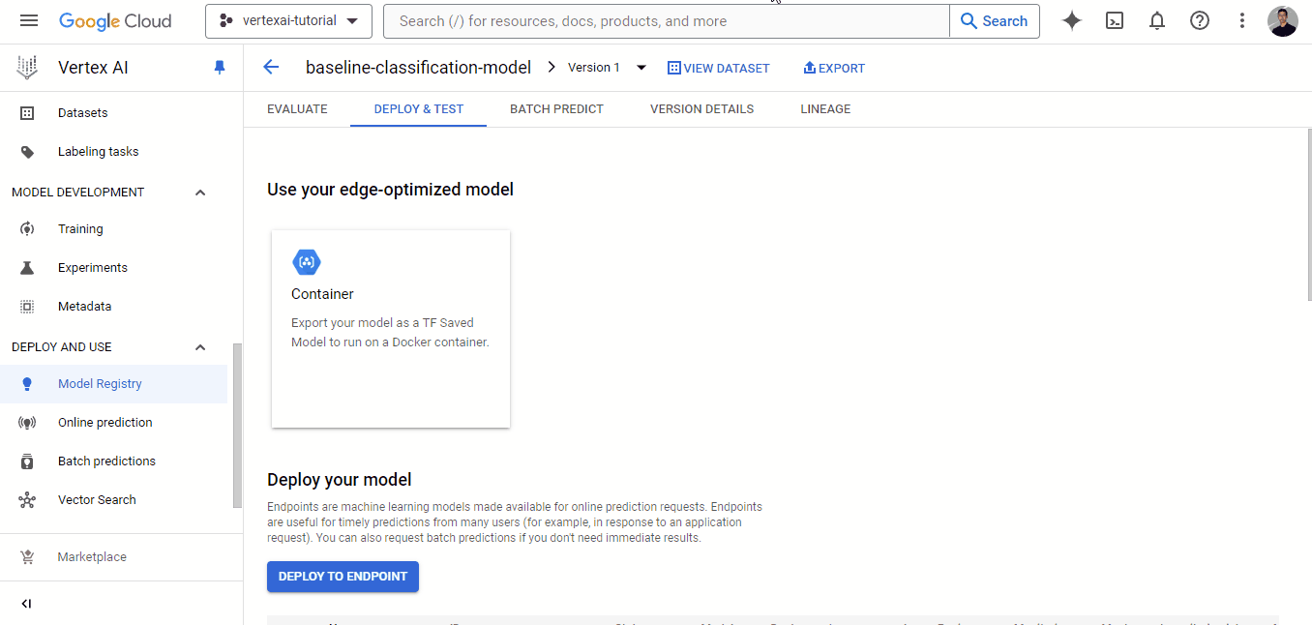Open the vertexai-tutorial project selector
The image size is (1312, 625).
pyautogui.click(x=288, y=20)
